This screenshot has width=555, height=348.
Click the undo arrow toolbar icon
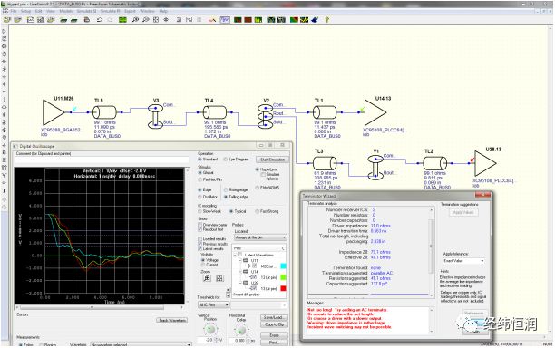(100, 20)
